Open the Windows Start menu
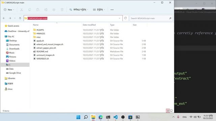 tap(78, 117)
